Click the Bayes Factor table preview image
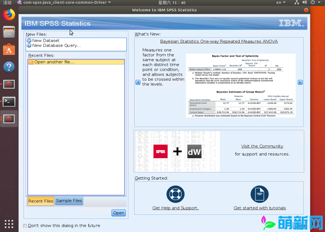This screenshot has height=232, width=325. tap(241, 86)
